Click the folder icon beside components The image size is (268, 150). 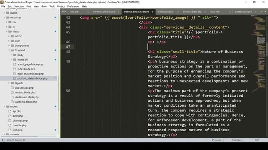point(12,45)
